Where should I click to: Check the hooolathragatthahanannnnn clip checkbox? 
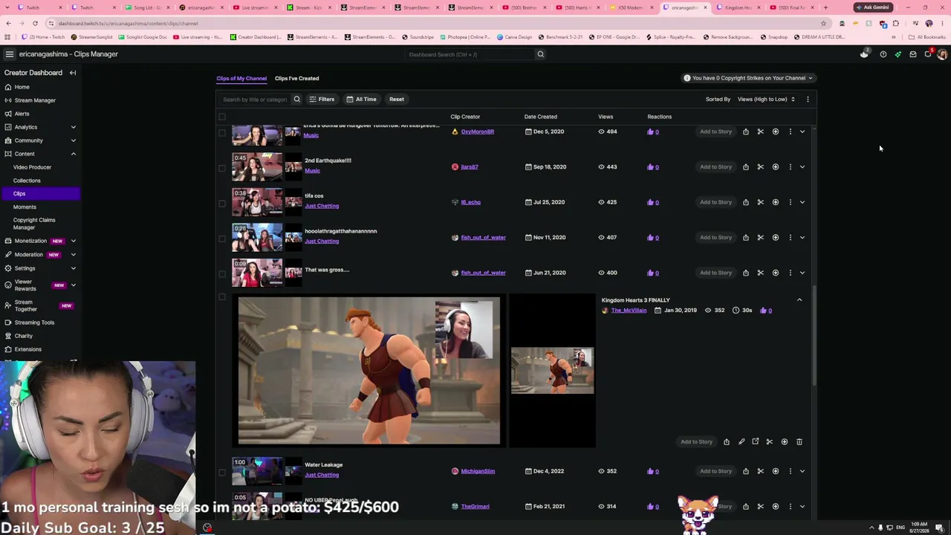click(222, 239)
